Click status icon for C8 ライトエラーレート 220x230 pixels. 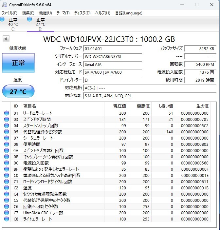coord(7,219)
